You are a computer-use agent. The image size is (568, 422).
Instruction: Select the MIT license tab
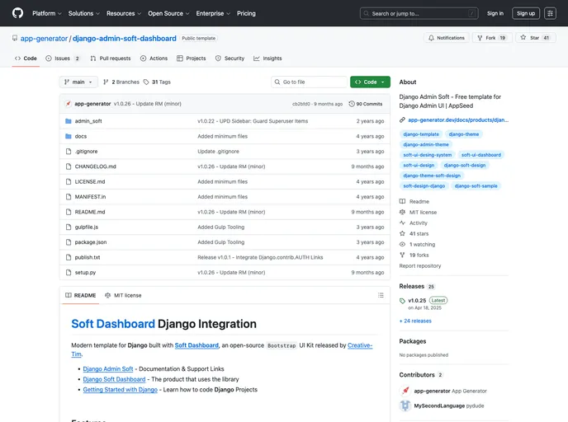123,295
